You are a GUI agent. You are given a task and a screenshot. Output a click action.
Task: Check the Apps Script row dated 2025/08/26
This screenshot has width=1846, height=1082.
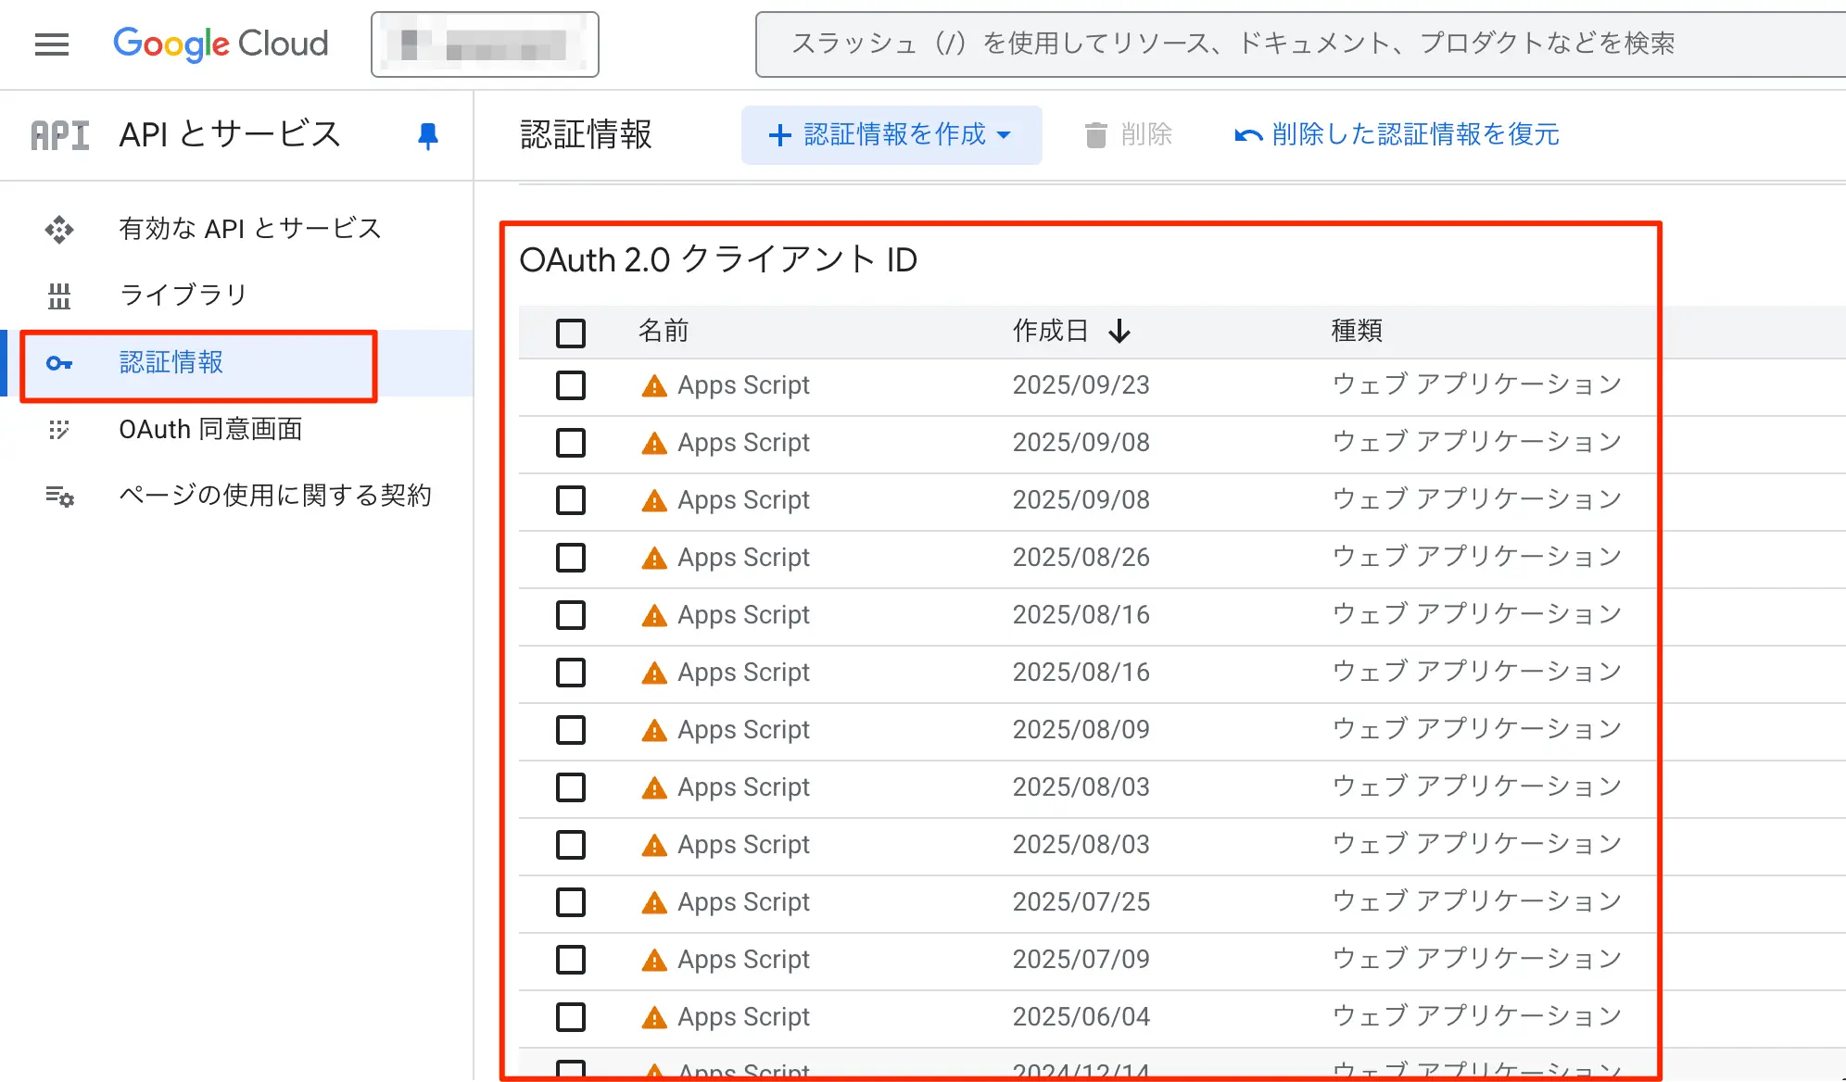tap(571, 558)
